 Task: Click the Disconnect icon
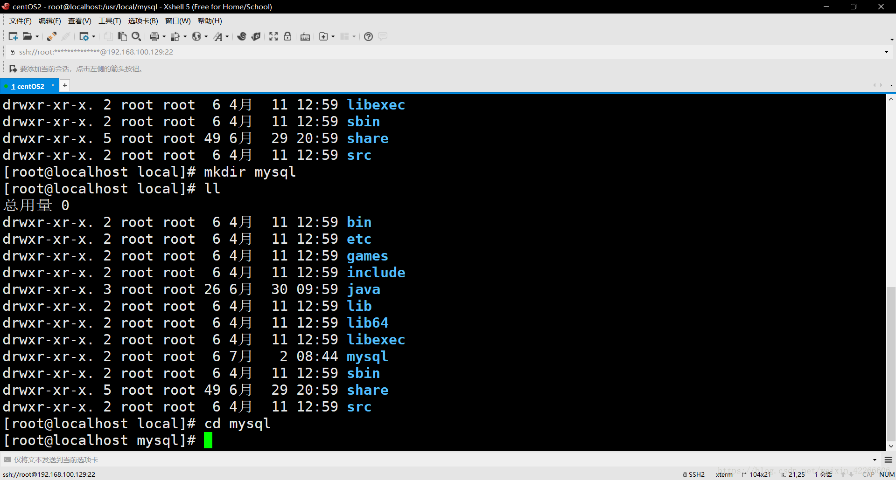(66, 36)
